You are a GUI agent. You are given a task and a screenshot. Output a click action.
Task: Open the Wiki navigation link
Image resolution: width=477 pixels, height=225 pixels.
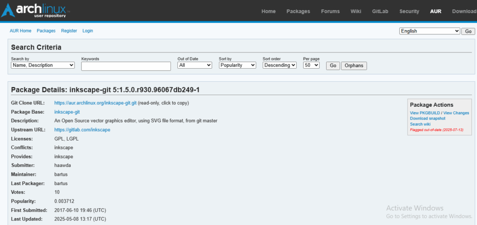pos(356,11)
